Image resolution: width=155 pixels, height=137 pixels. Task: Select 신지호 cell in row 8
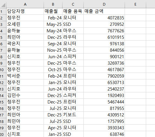pyautogui.click(x=25, y=57)
